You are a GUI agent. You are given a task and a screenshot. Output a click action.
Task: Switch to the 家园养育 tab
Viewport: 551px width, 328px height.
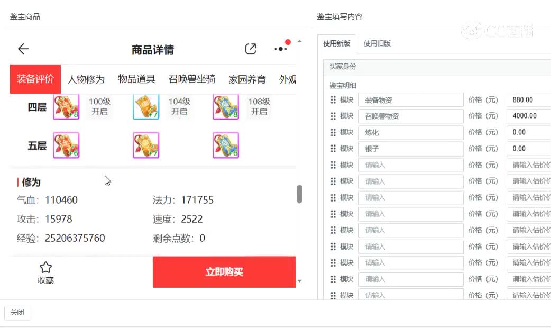247,79
